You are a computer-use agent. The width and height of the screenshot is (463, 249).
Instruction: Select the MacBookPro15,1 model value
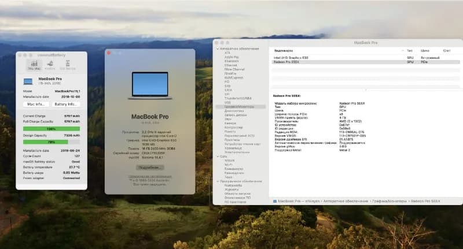pyautogui.click(x=67, y=91)
